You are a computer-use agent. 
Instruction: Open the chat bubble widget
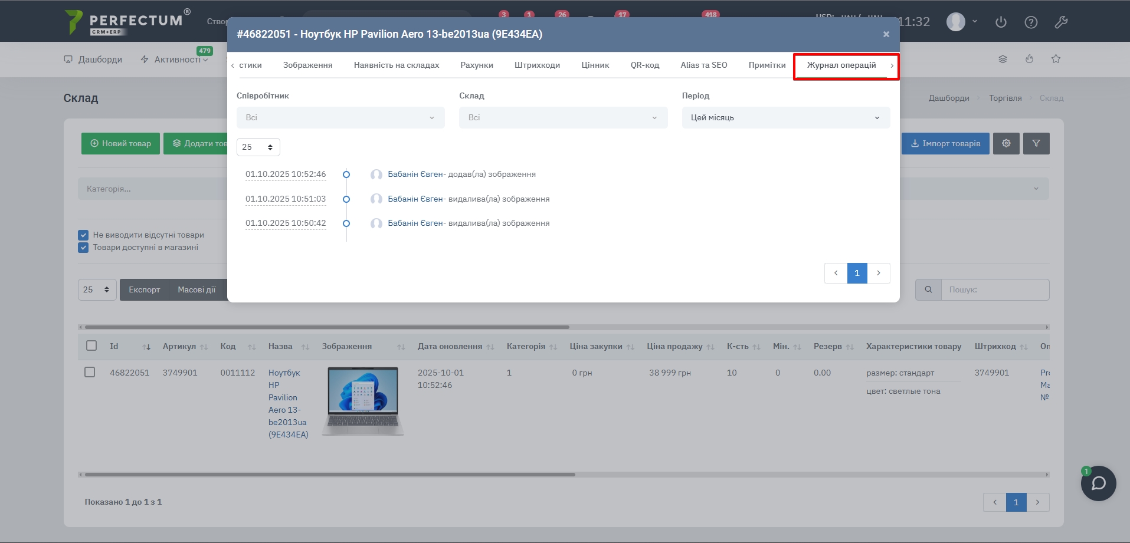click(1098, 483)
